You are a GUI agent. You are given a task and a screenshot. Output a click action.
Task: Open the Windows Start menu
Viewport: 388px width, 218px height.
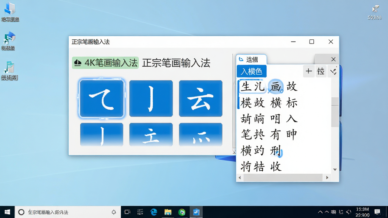[x=7, y=212]
